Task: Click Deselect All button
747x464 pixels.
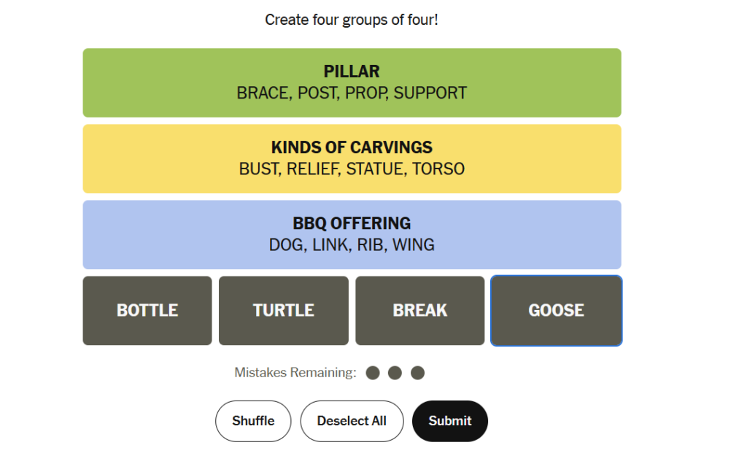Action: [352, 421]
